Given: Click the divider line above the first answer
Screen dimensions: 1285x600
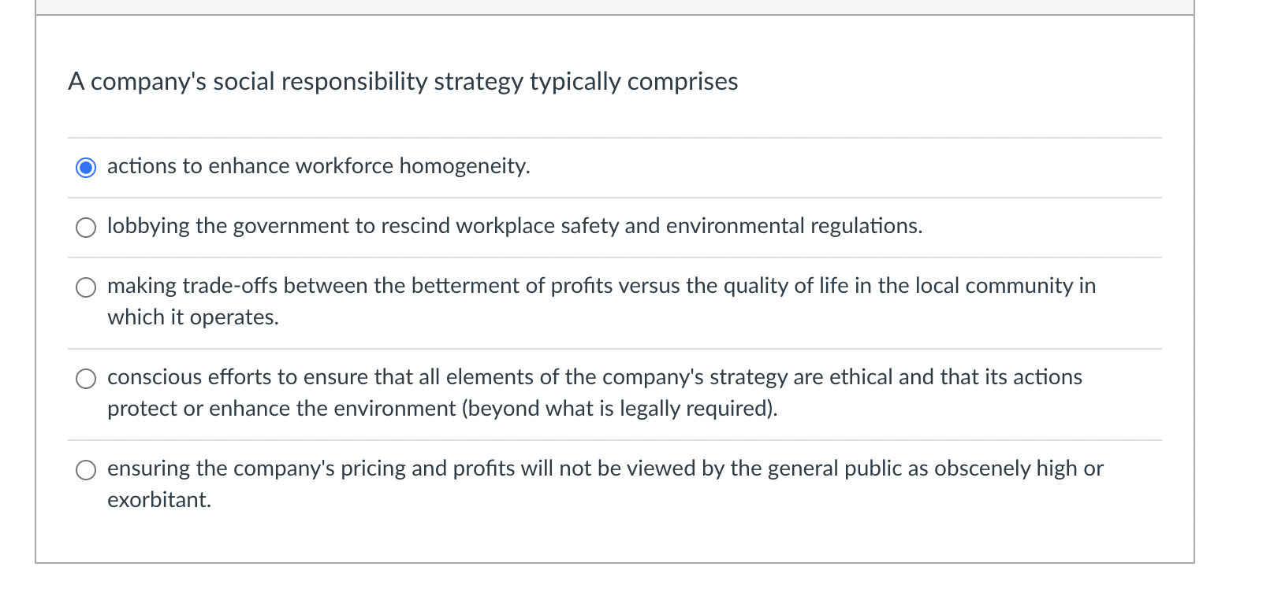Looking at the screenshot, I should pyautogui.click(x=613, y=135).
